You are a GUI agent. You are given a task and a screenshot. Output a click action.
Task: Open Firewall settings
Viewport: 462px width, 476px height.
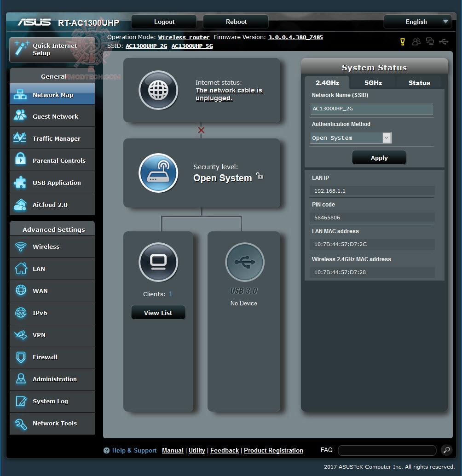(52, 357)
